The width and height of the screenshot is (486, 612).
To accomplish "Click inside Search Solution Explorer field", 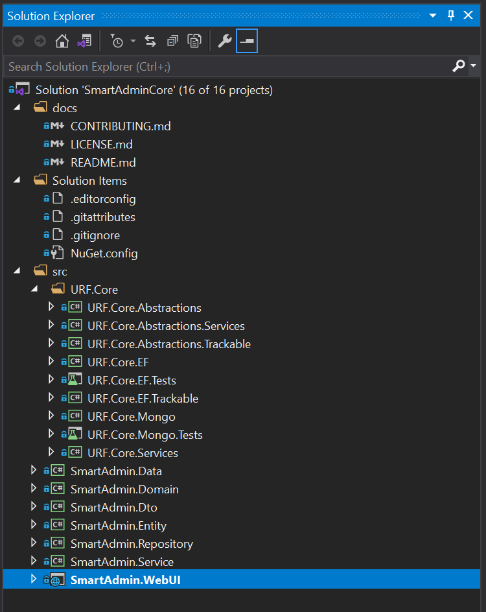I will pos(227,66).
